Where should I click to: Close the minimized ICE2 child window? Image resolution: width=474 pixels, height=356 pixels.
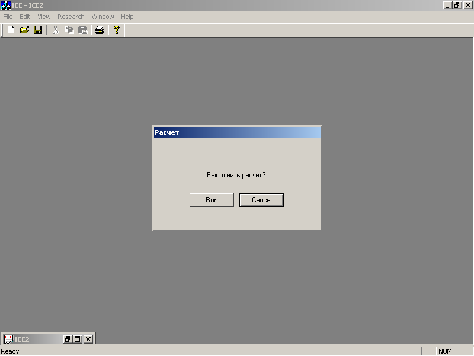click(88, 339)
